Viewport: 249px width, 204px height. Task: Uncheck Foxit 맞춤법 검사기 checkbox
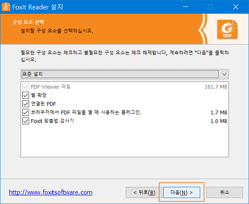26,121
